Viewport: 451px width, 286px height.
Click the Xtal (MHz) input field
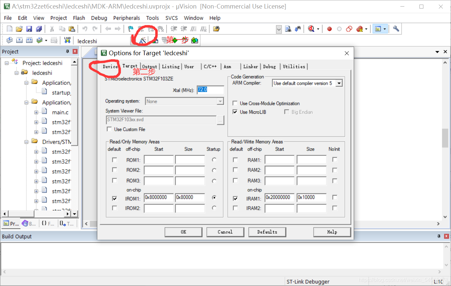pyautogui.click(x=210, y=90)
